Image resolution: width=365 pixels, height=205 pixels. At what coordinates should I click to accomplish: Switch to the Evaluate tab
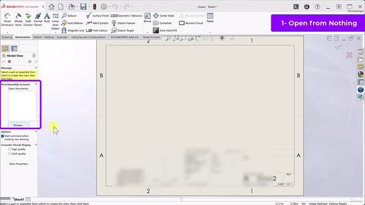coord(62,37)
